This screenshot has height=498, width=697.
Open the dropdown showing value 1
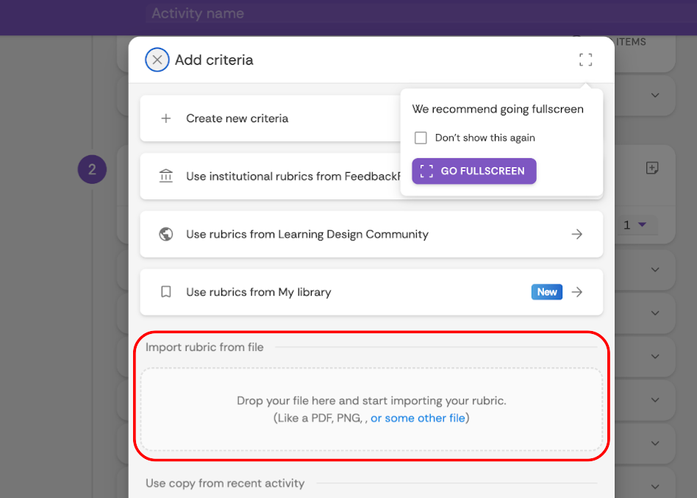(634, 225)
